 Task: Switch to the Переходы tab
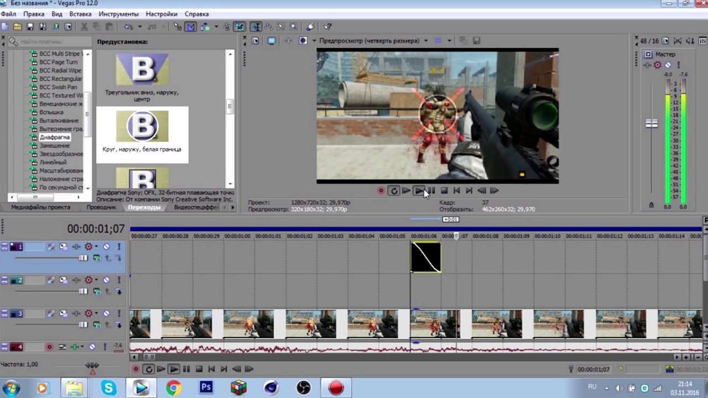click(x=144, y=207)
